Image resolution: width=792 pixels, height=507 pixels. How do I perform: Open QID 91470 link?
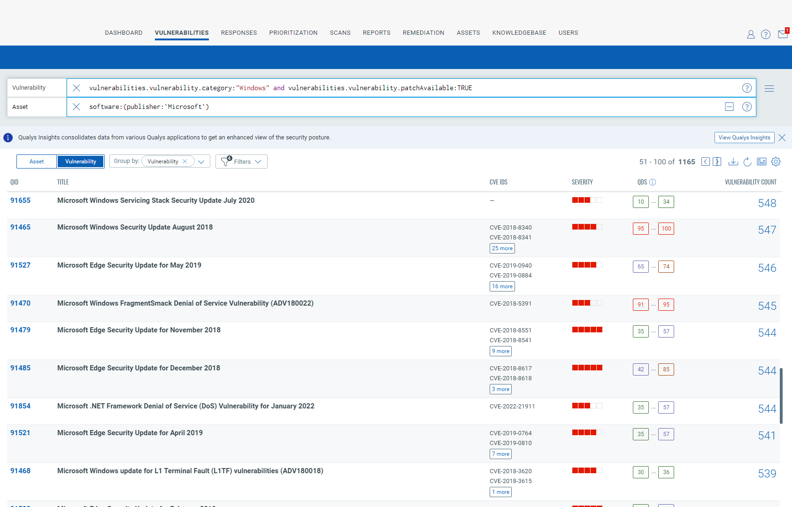(21, 303)
